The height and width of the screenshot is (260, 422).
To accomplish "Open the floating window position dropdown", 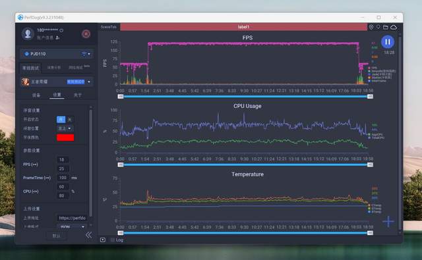I will point(65,128).
